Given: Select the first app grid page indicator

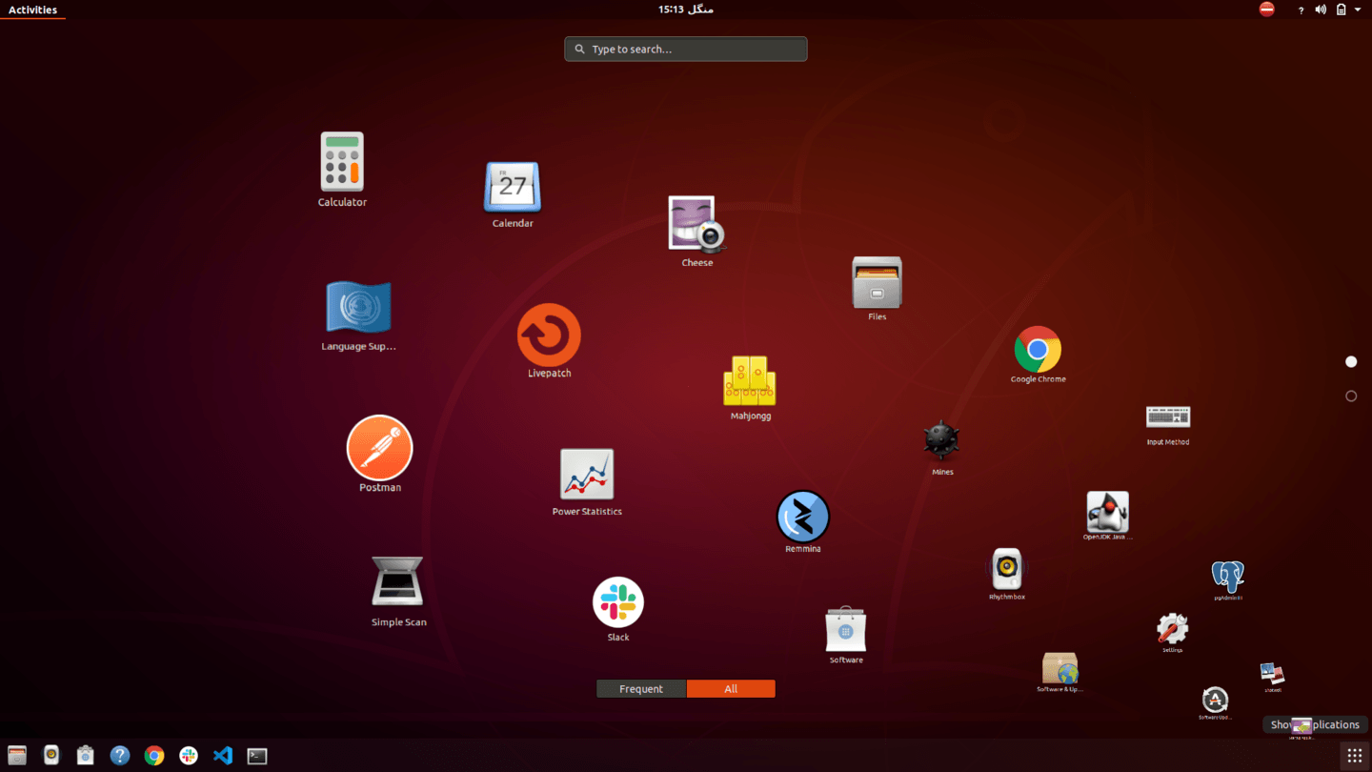Looking at the screenshot, I should click(x=1351, y=362).
